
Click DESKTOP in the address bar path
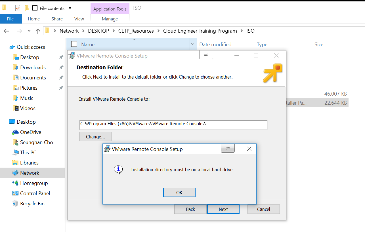(x=98, y=31)
